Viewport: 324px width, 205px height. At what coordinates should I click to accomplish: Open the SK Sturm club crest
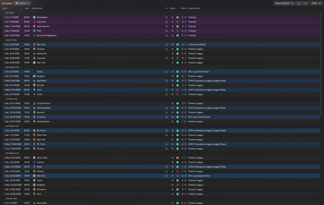[34, 131]
